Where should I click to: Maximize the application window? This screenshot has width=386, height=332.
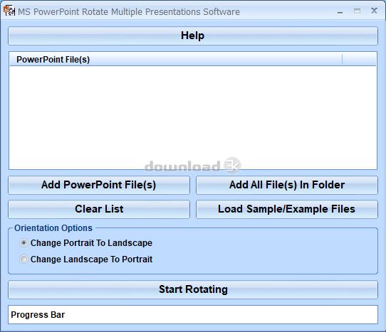point(357,11)
